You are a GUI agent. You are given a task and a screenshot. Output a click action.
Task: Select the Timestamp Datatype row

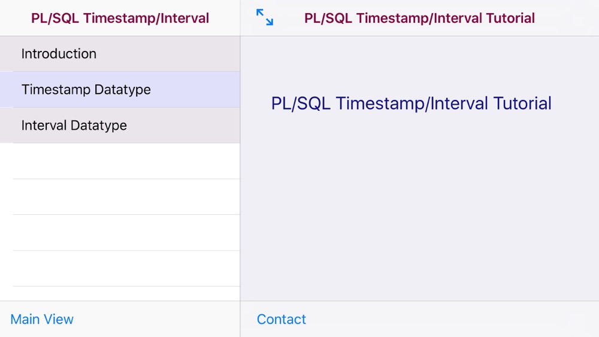tap(120, 90)
